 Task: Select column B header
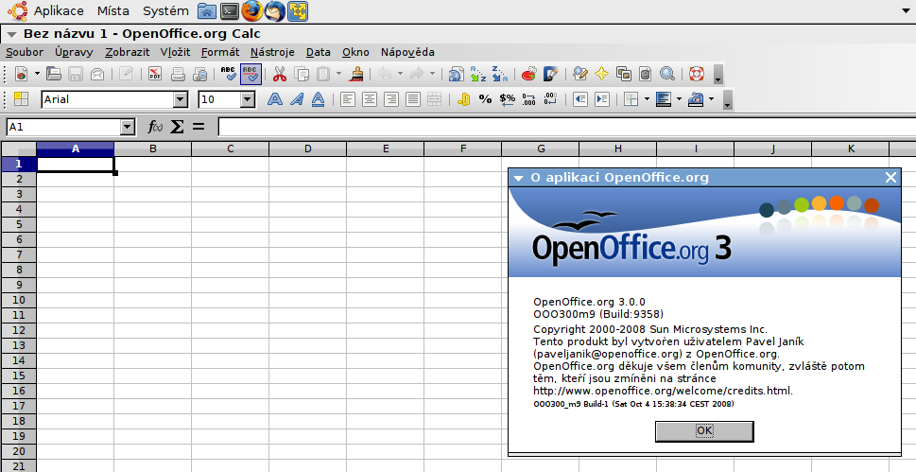point(152,149)
